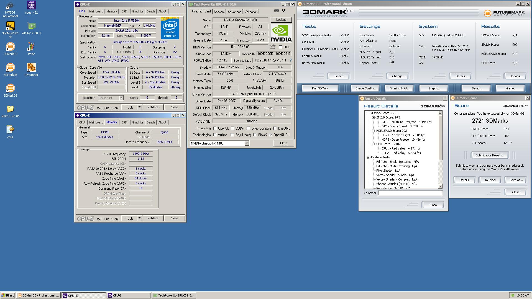
Task: Select GT1 - Return To Proxycon tree row
Action: click(x=406, y=122)
